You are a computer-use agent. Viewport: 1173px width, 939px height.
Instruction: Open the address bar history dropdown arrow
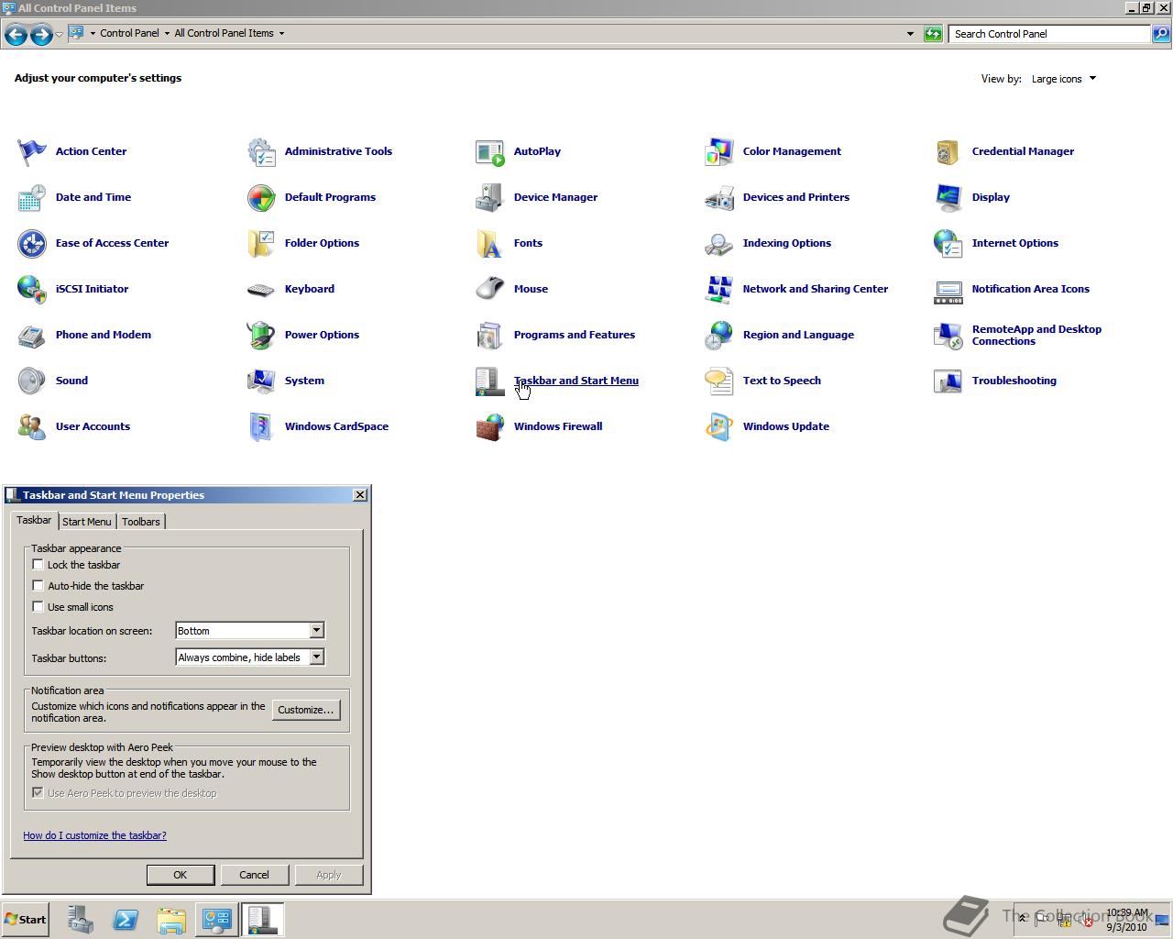pos(910,34)
